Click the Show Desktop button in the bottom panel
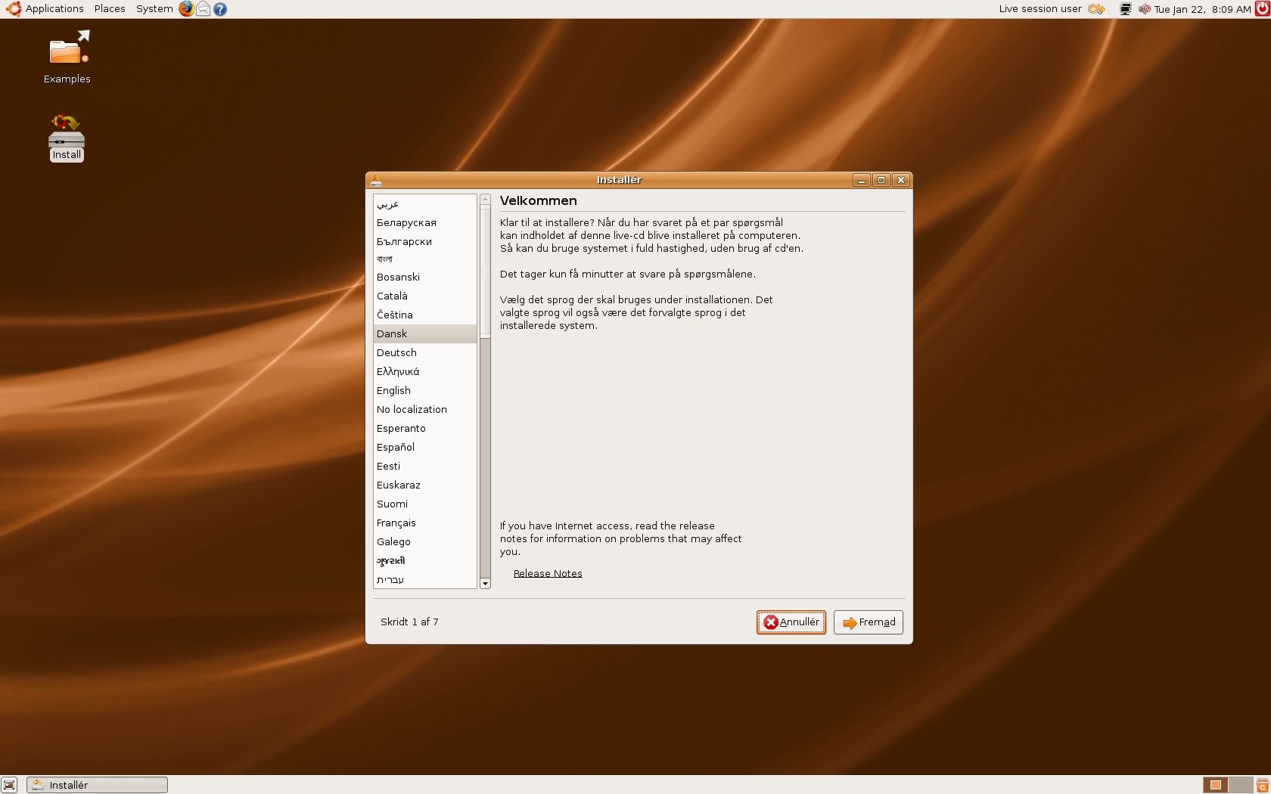The width and height of the screenshot is (1271, 794). (9, 785)
